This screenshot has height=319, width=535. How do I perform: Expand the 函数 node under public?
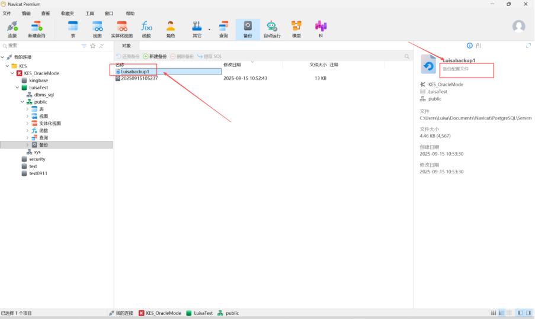click(x=27, y=131)
